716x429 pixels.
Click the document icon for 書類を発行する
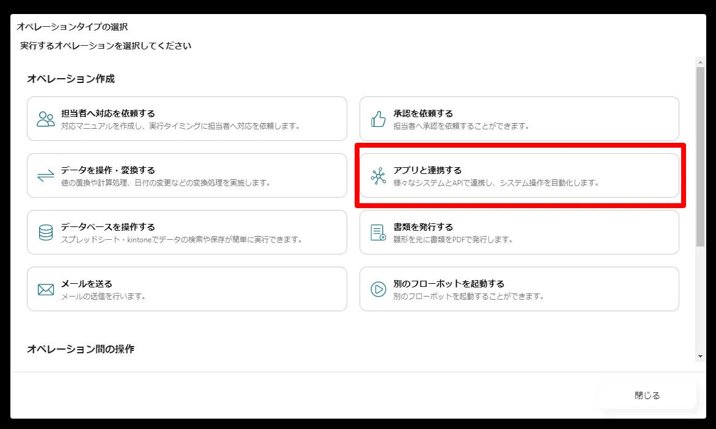pyautogui.click(x=378, y=233)
